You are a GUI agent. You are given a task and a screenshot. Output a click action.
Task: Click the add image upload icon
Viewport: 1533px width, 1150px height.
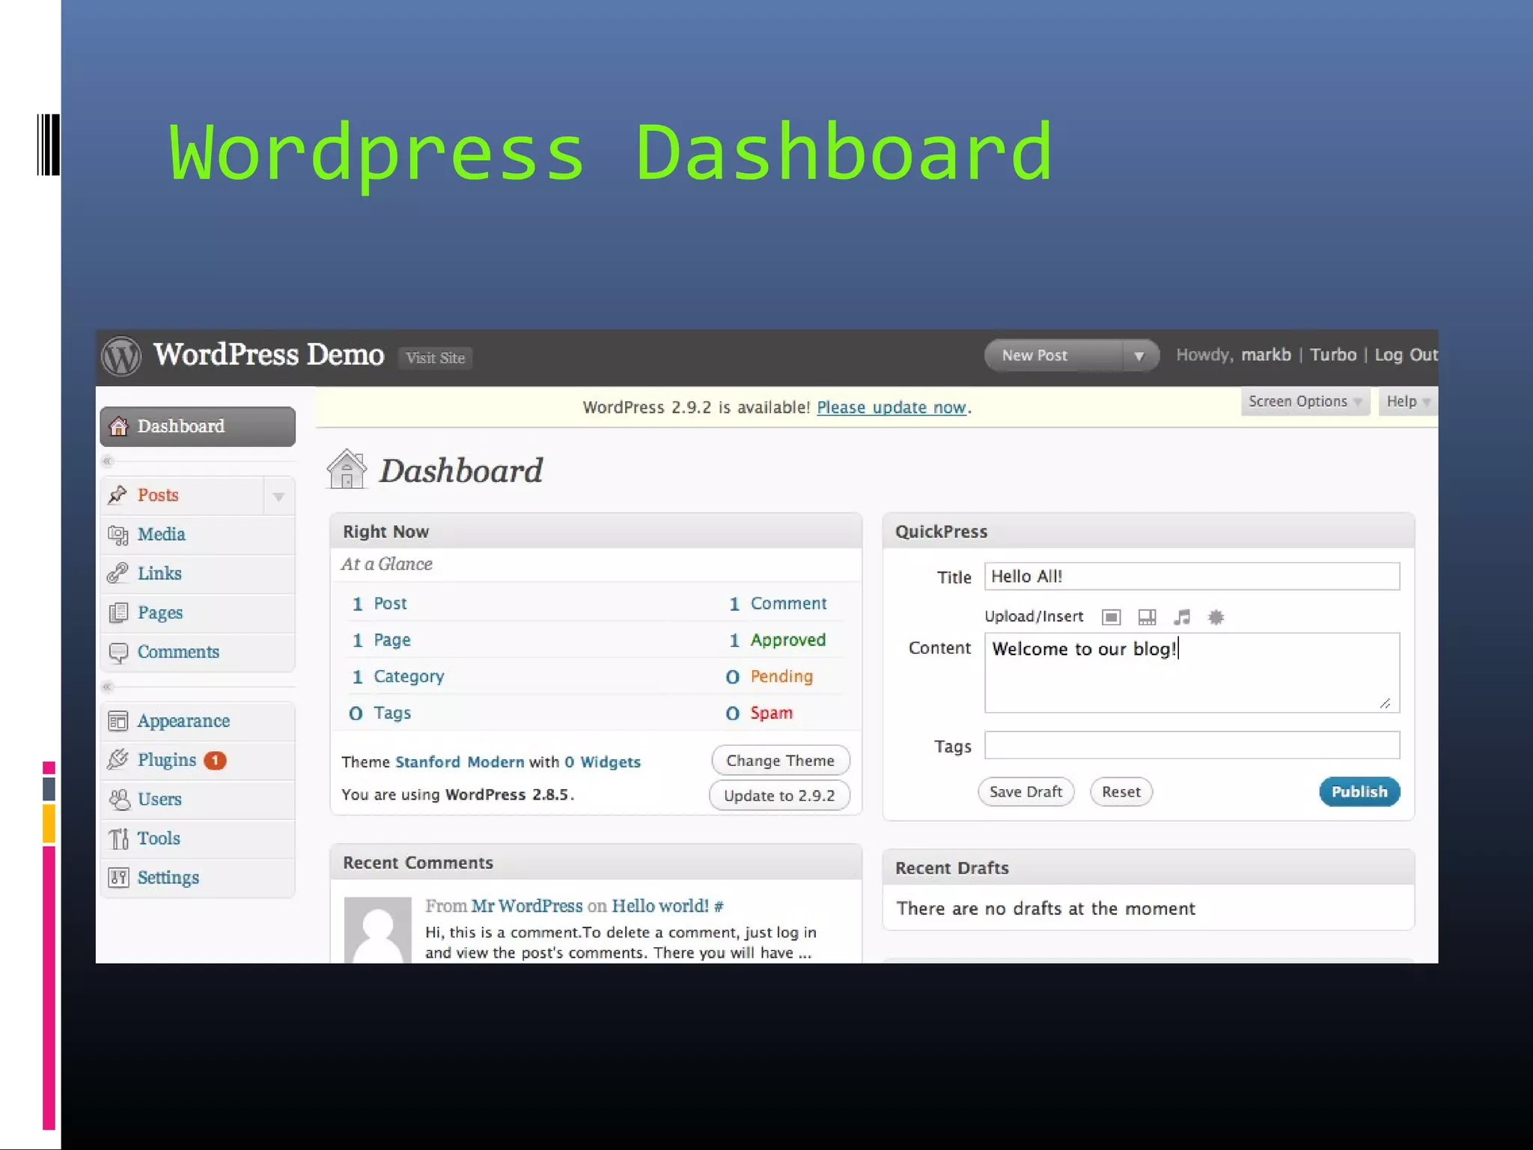coord(1111,617)
